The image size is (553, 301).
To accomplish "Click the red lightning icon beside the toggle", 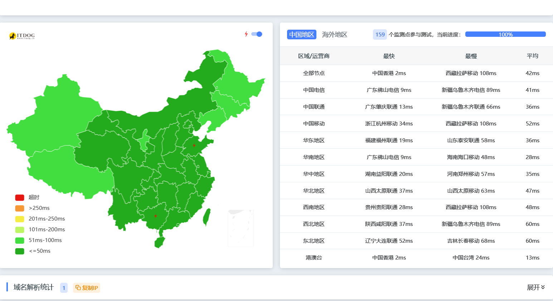I will (x=246, y=34).
